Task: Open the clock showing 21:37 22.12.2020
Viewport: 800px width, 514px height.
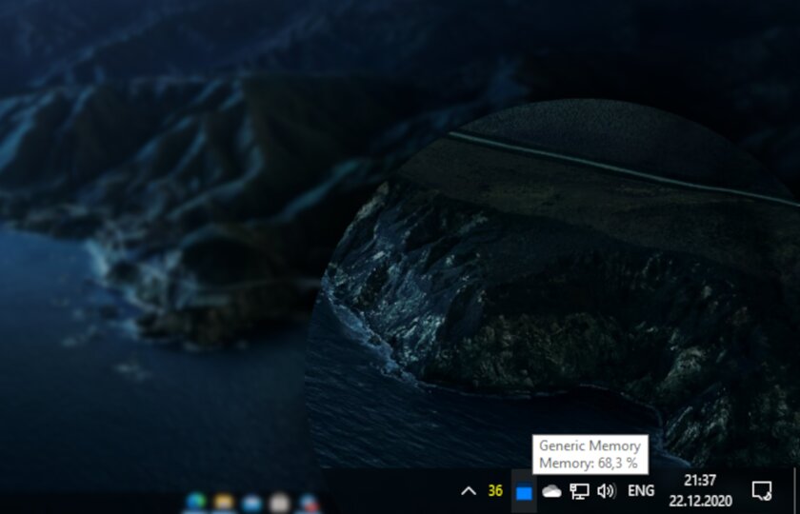Action: pos(700,490)
